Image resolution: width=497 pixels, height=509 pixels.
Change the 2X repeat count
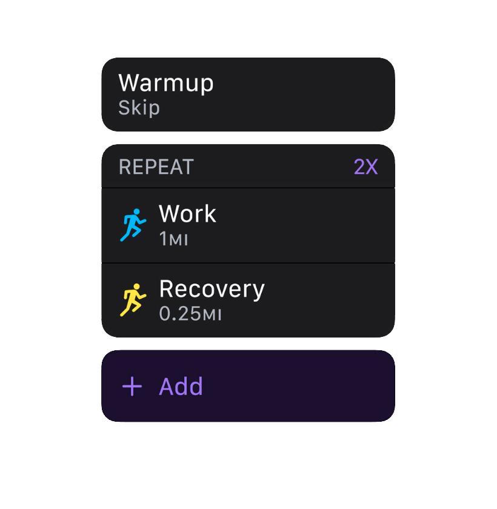(x=366, y=167)
